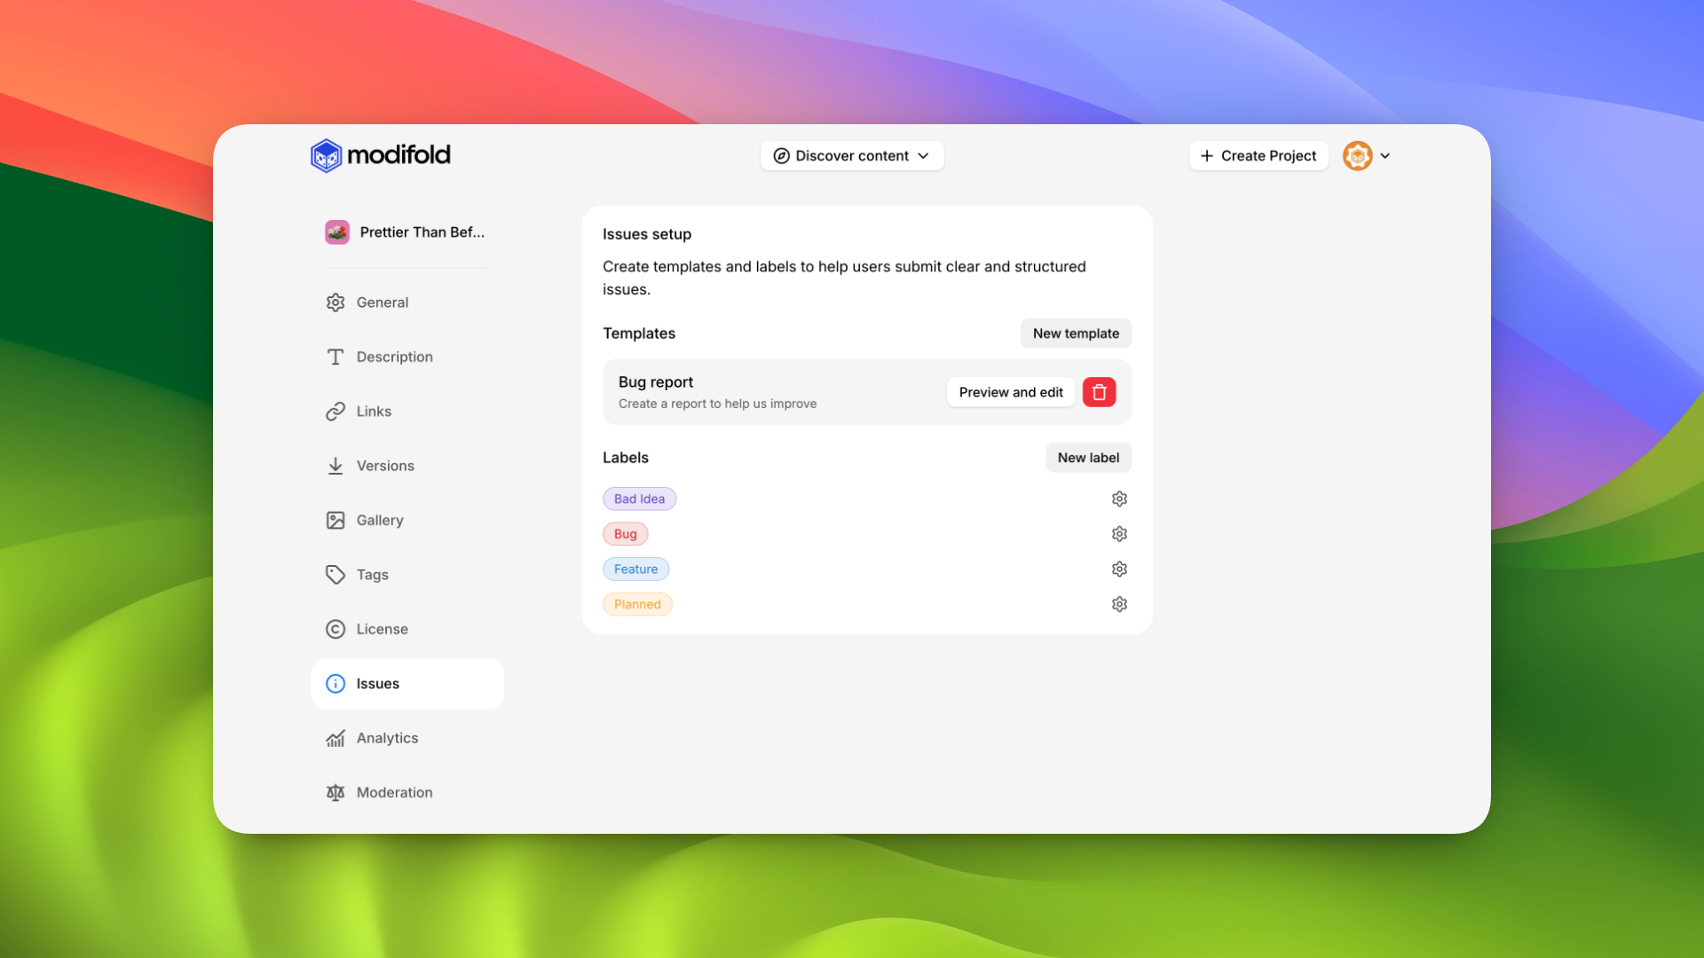Open settings gear for Feature label
This screenshot has width=1704, height=958.
tap(1119, 569)
